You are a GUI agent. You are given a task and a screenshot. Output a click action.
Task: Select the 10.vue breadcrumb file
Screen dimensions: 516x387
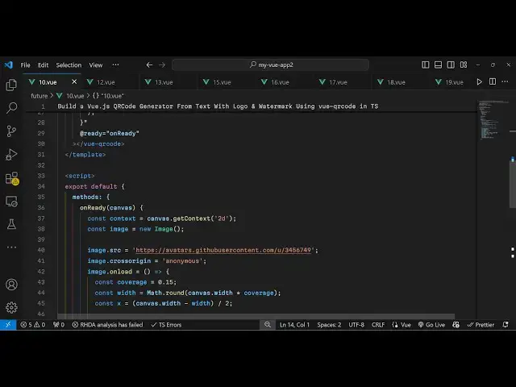pos(70,96)
